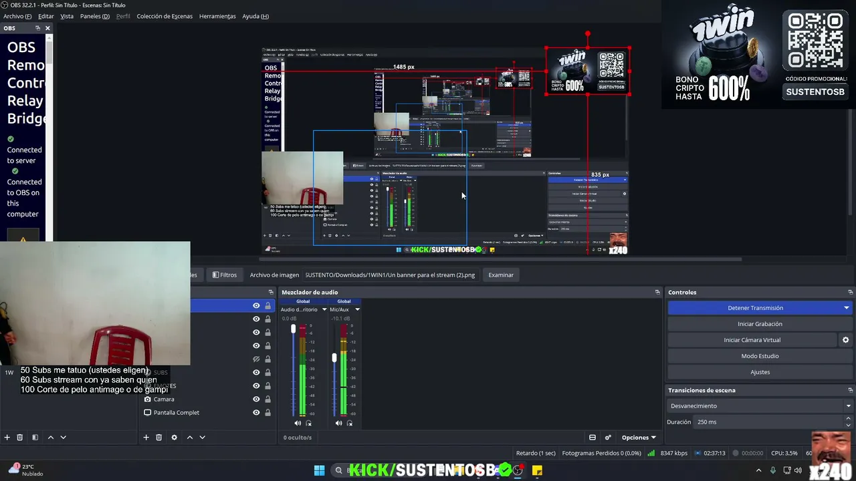
Task: Start recording with Iniciar Grabación
Action: click(x=760, y=324)
